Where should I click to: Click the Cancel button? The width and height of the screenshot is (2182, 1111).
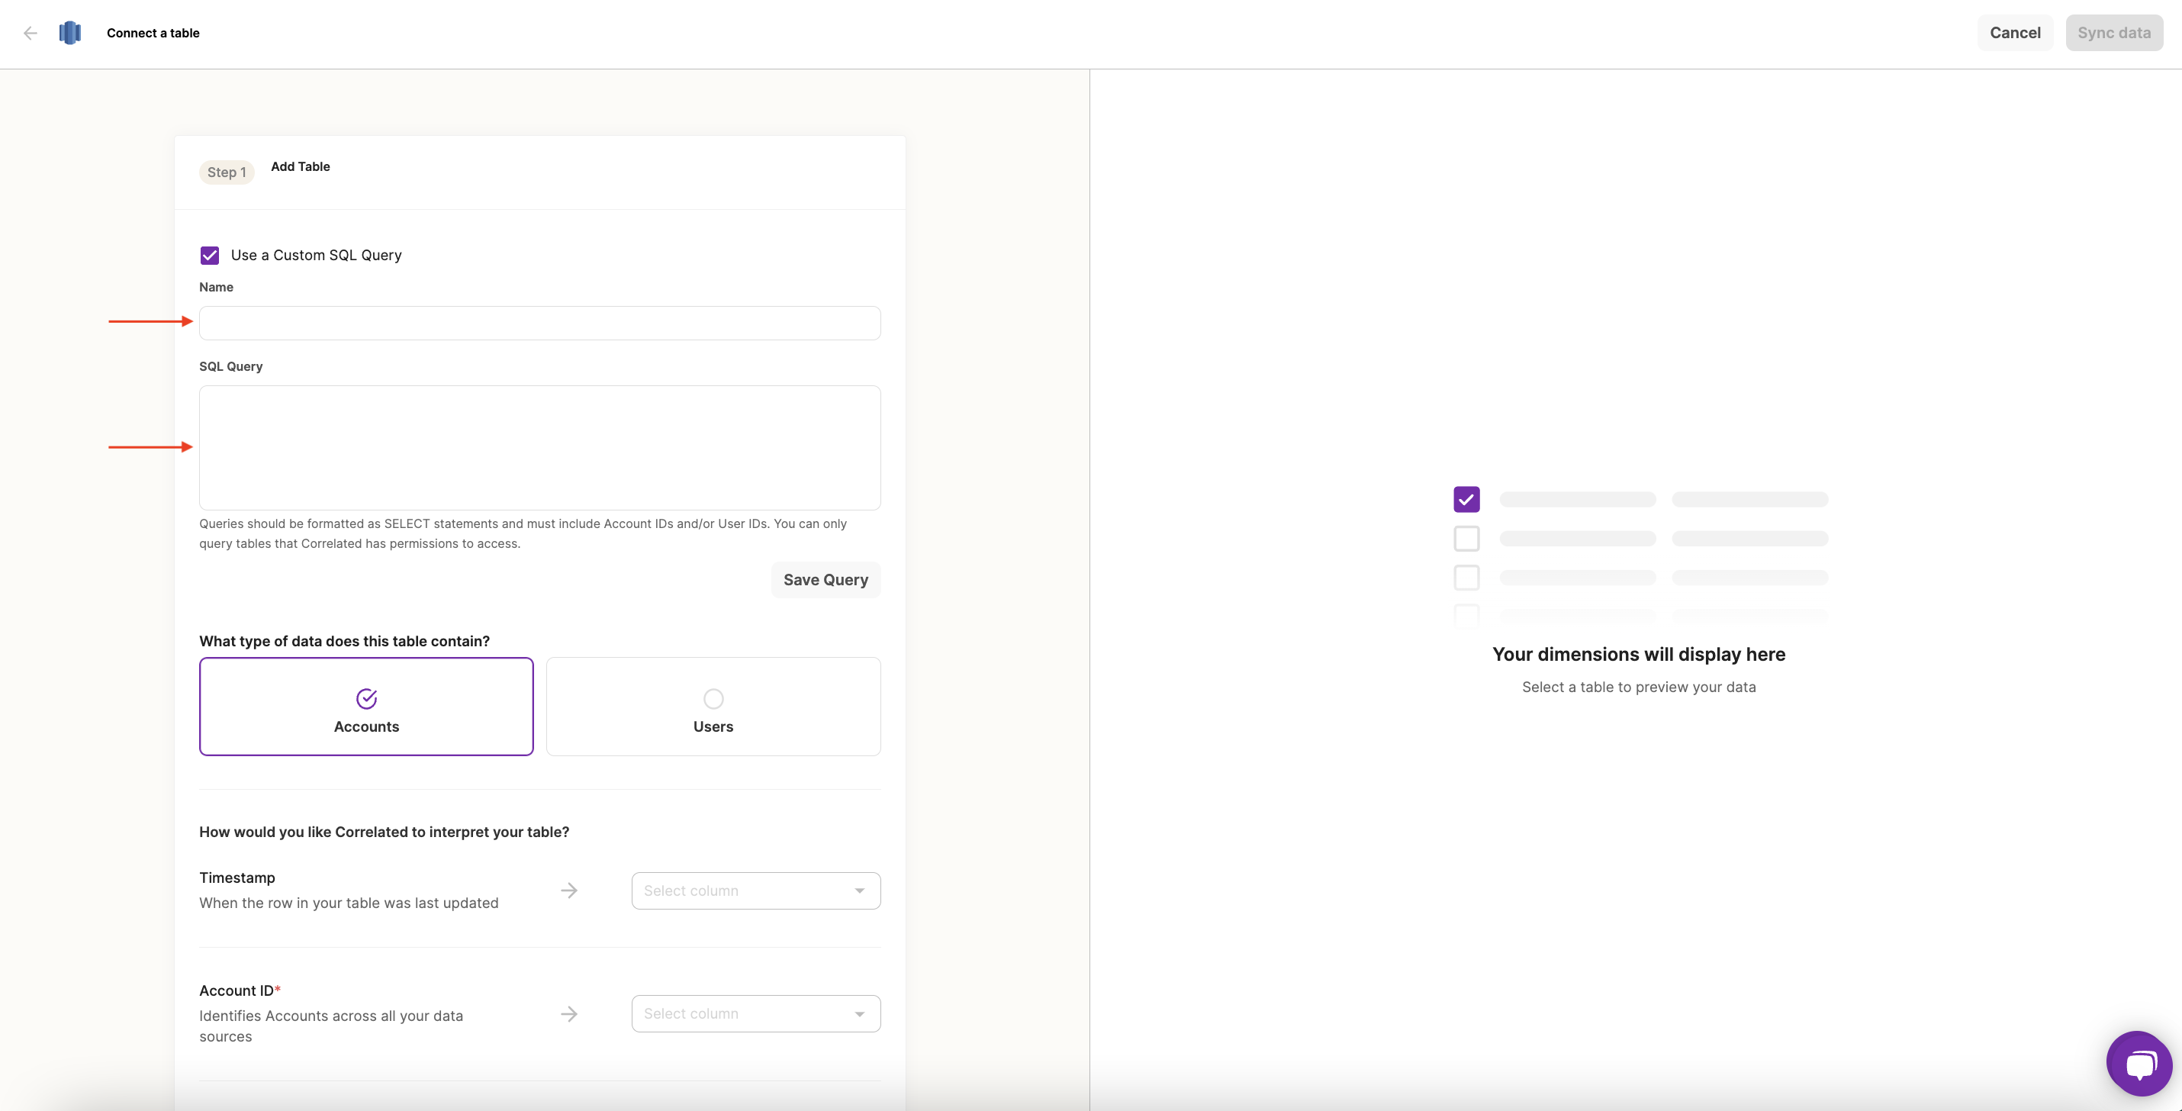pyautogui.click(x=2014, y=33)
